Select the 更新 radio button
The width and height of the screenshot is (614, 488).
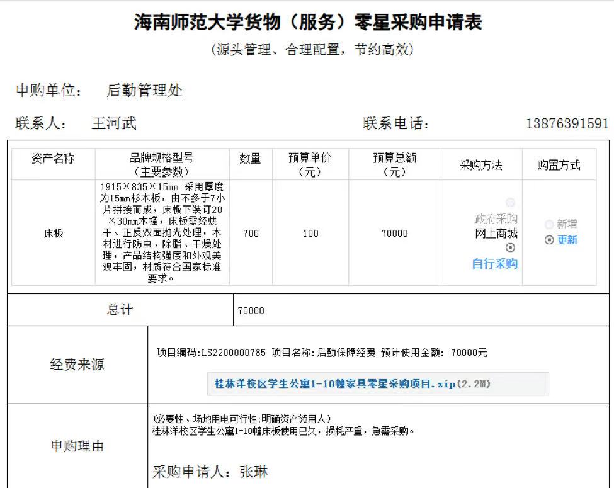click(x=549, y=240)
